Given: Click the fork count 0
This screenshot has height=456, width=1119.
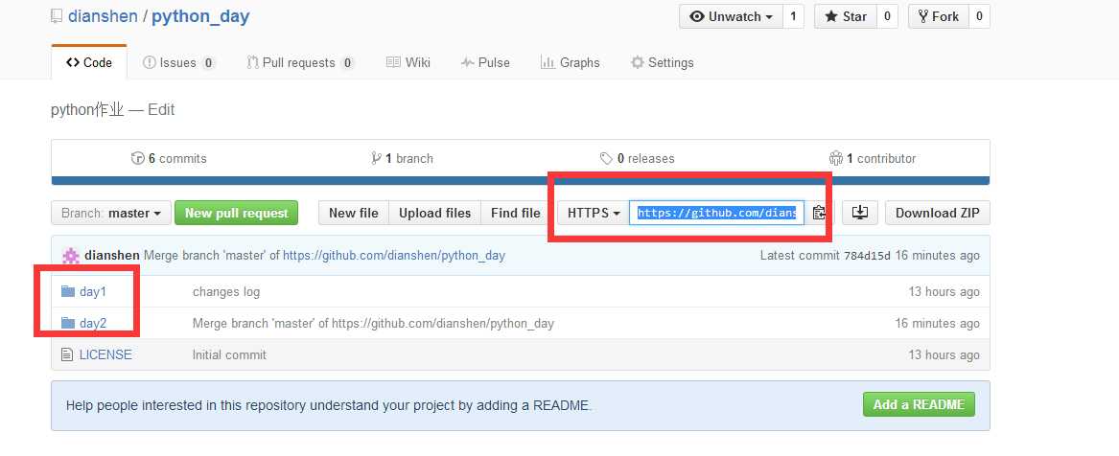Looking at the screenshot, I should pyautogui.click(x=979, y=16).
